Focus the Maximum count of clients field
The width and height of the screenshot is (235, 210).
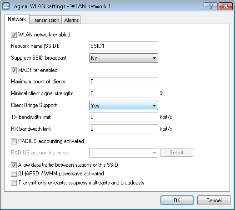[x=124, y=82]
